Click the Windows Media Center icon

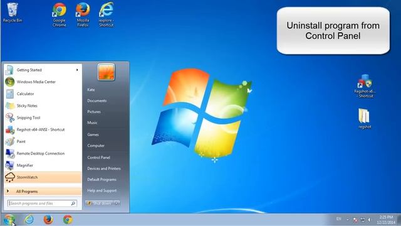point(10,82)
